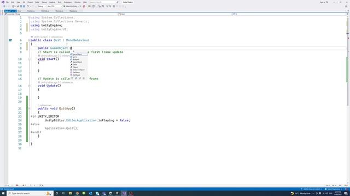
Task: Click the taskbar clock and date
Action: [x=338, y=193]
